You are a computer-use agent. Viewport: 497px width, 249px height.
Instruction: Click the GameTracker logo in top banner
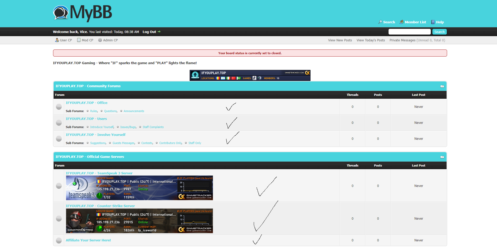click(x=307, y=73)
